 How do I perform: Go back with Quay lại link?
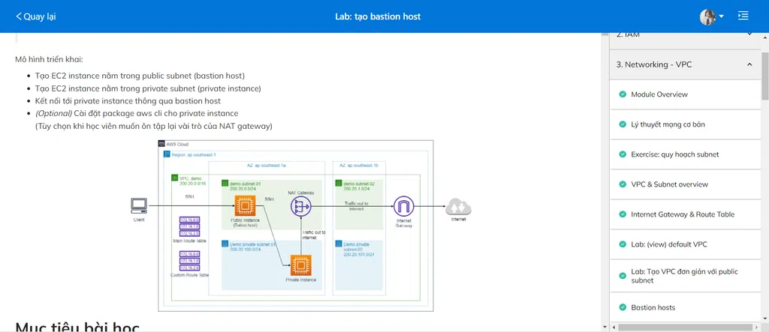click(36, 16)
